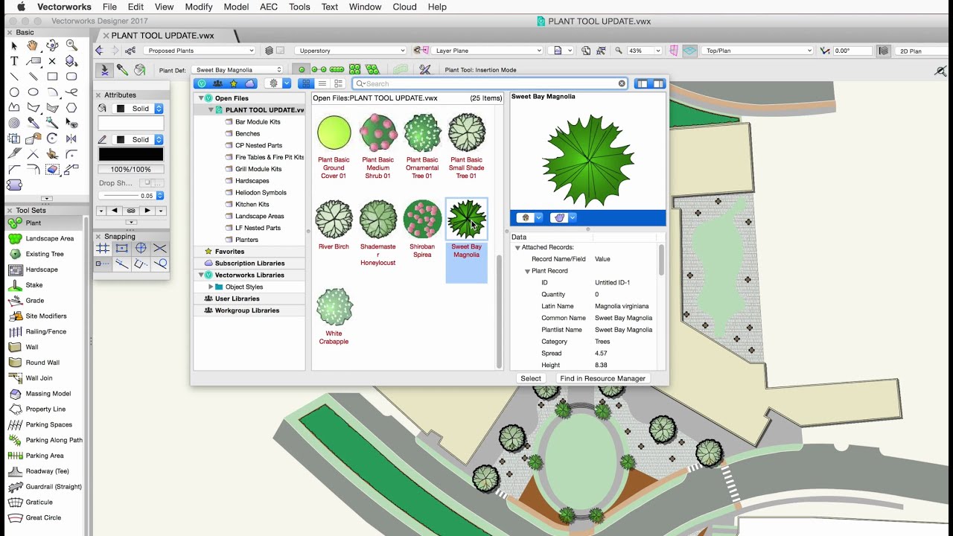Click the white fill color swatch
The width and height of the screenshot is (953, 536).
pyautogui.click(x=131, y=124)
